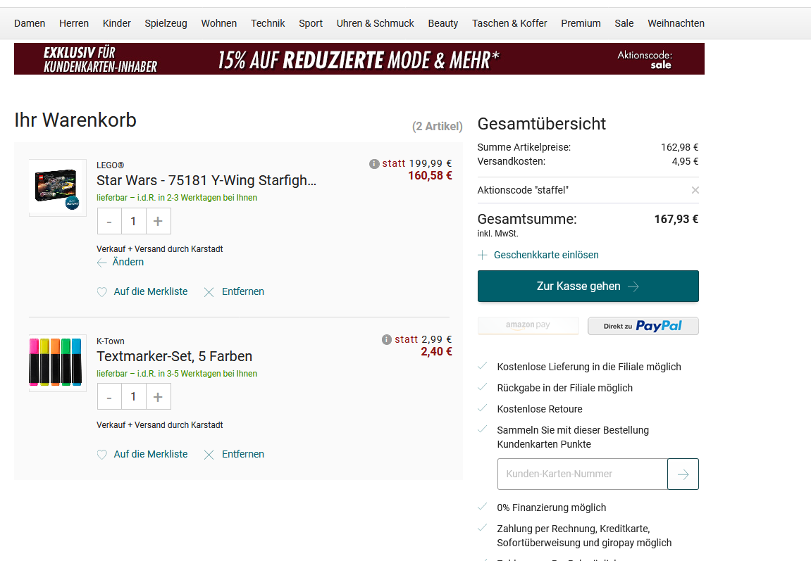Click info icon next to LEGO price

click(374, 164)
